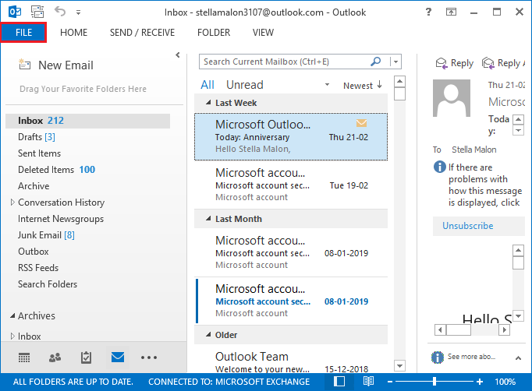This screenshot has height=391, width=532.
Task: Click message list scroll down arrow
Action: [x=399, y=365]
